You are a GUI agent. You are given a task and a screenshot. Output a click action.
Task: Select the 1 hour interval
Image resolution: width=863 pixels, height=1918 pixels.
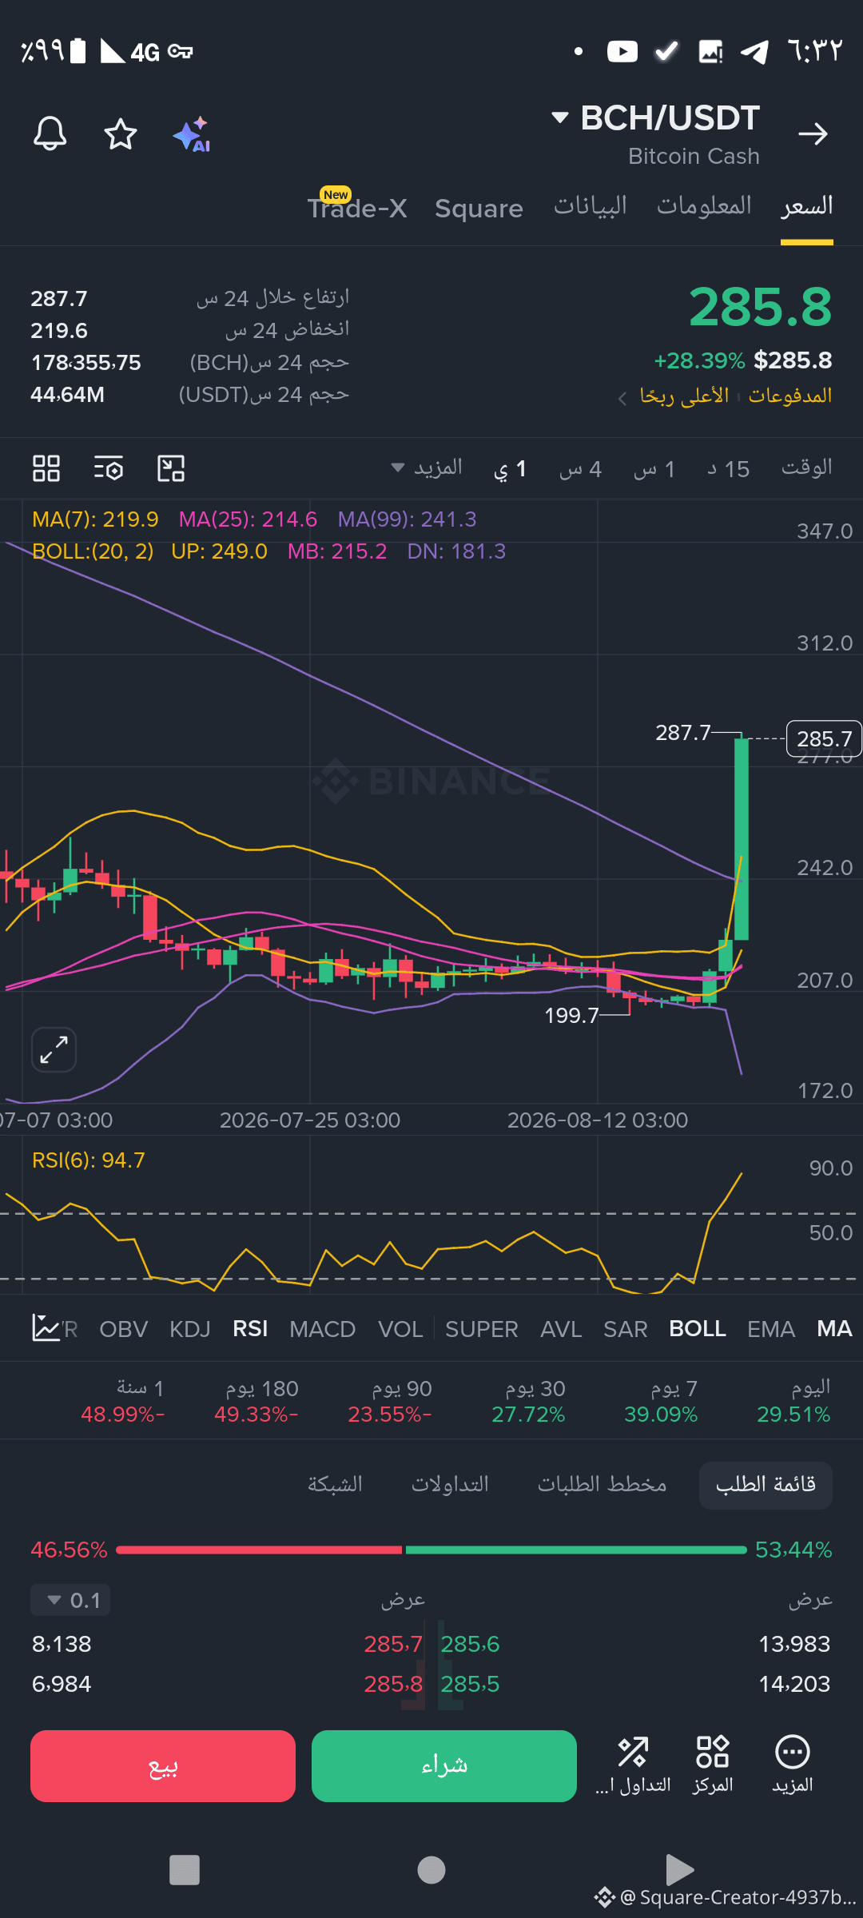[654, 468]
